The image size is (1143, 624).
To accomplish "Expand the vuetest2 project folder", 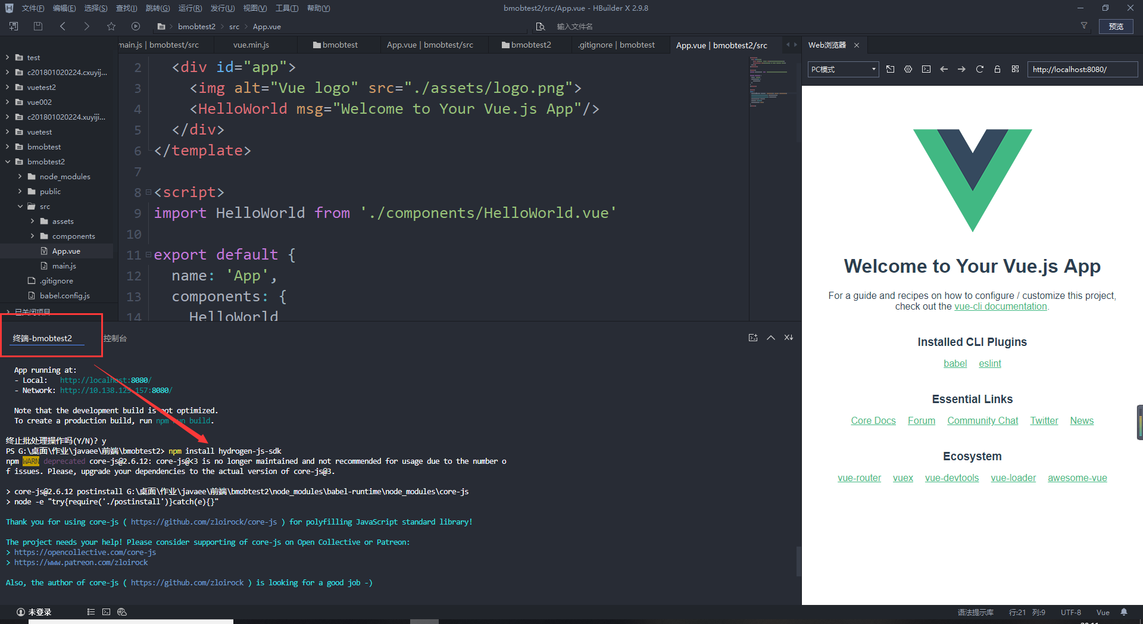I will [x=7, y=88].
